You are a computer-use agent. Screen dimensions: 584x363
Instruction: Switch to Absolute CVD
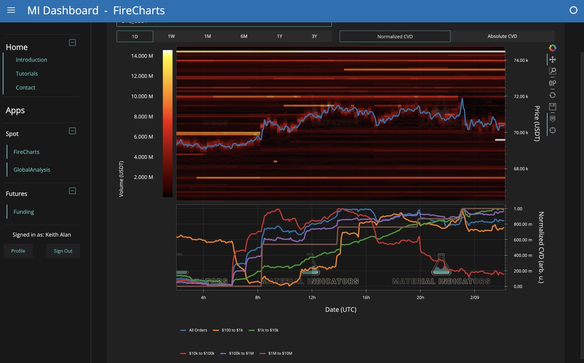tap(502, 36)
